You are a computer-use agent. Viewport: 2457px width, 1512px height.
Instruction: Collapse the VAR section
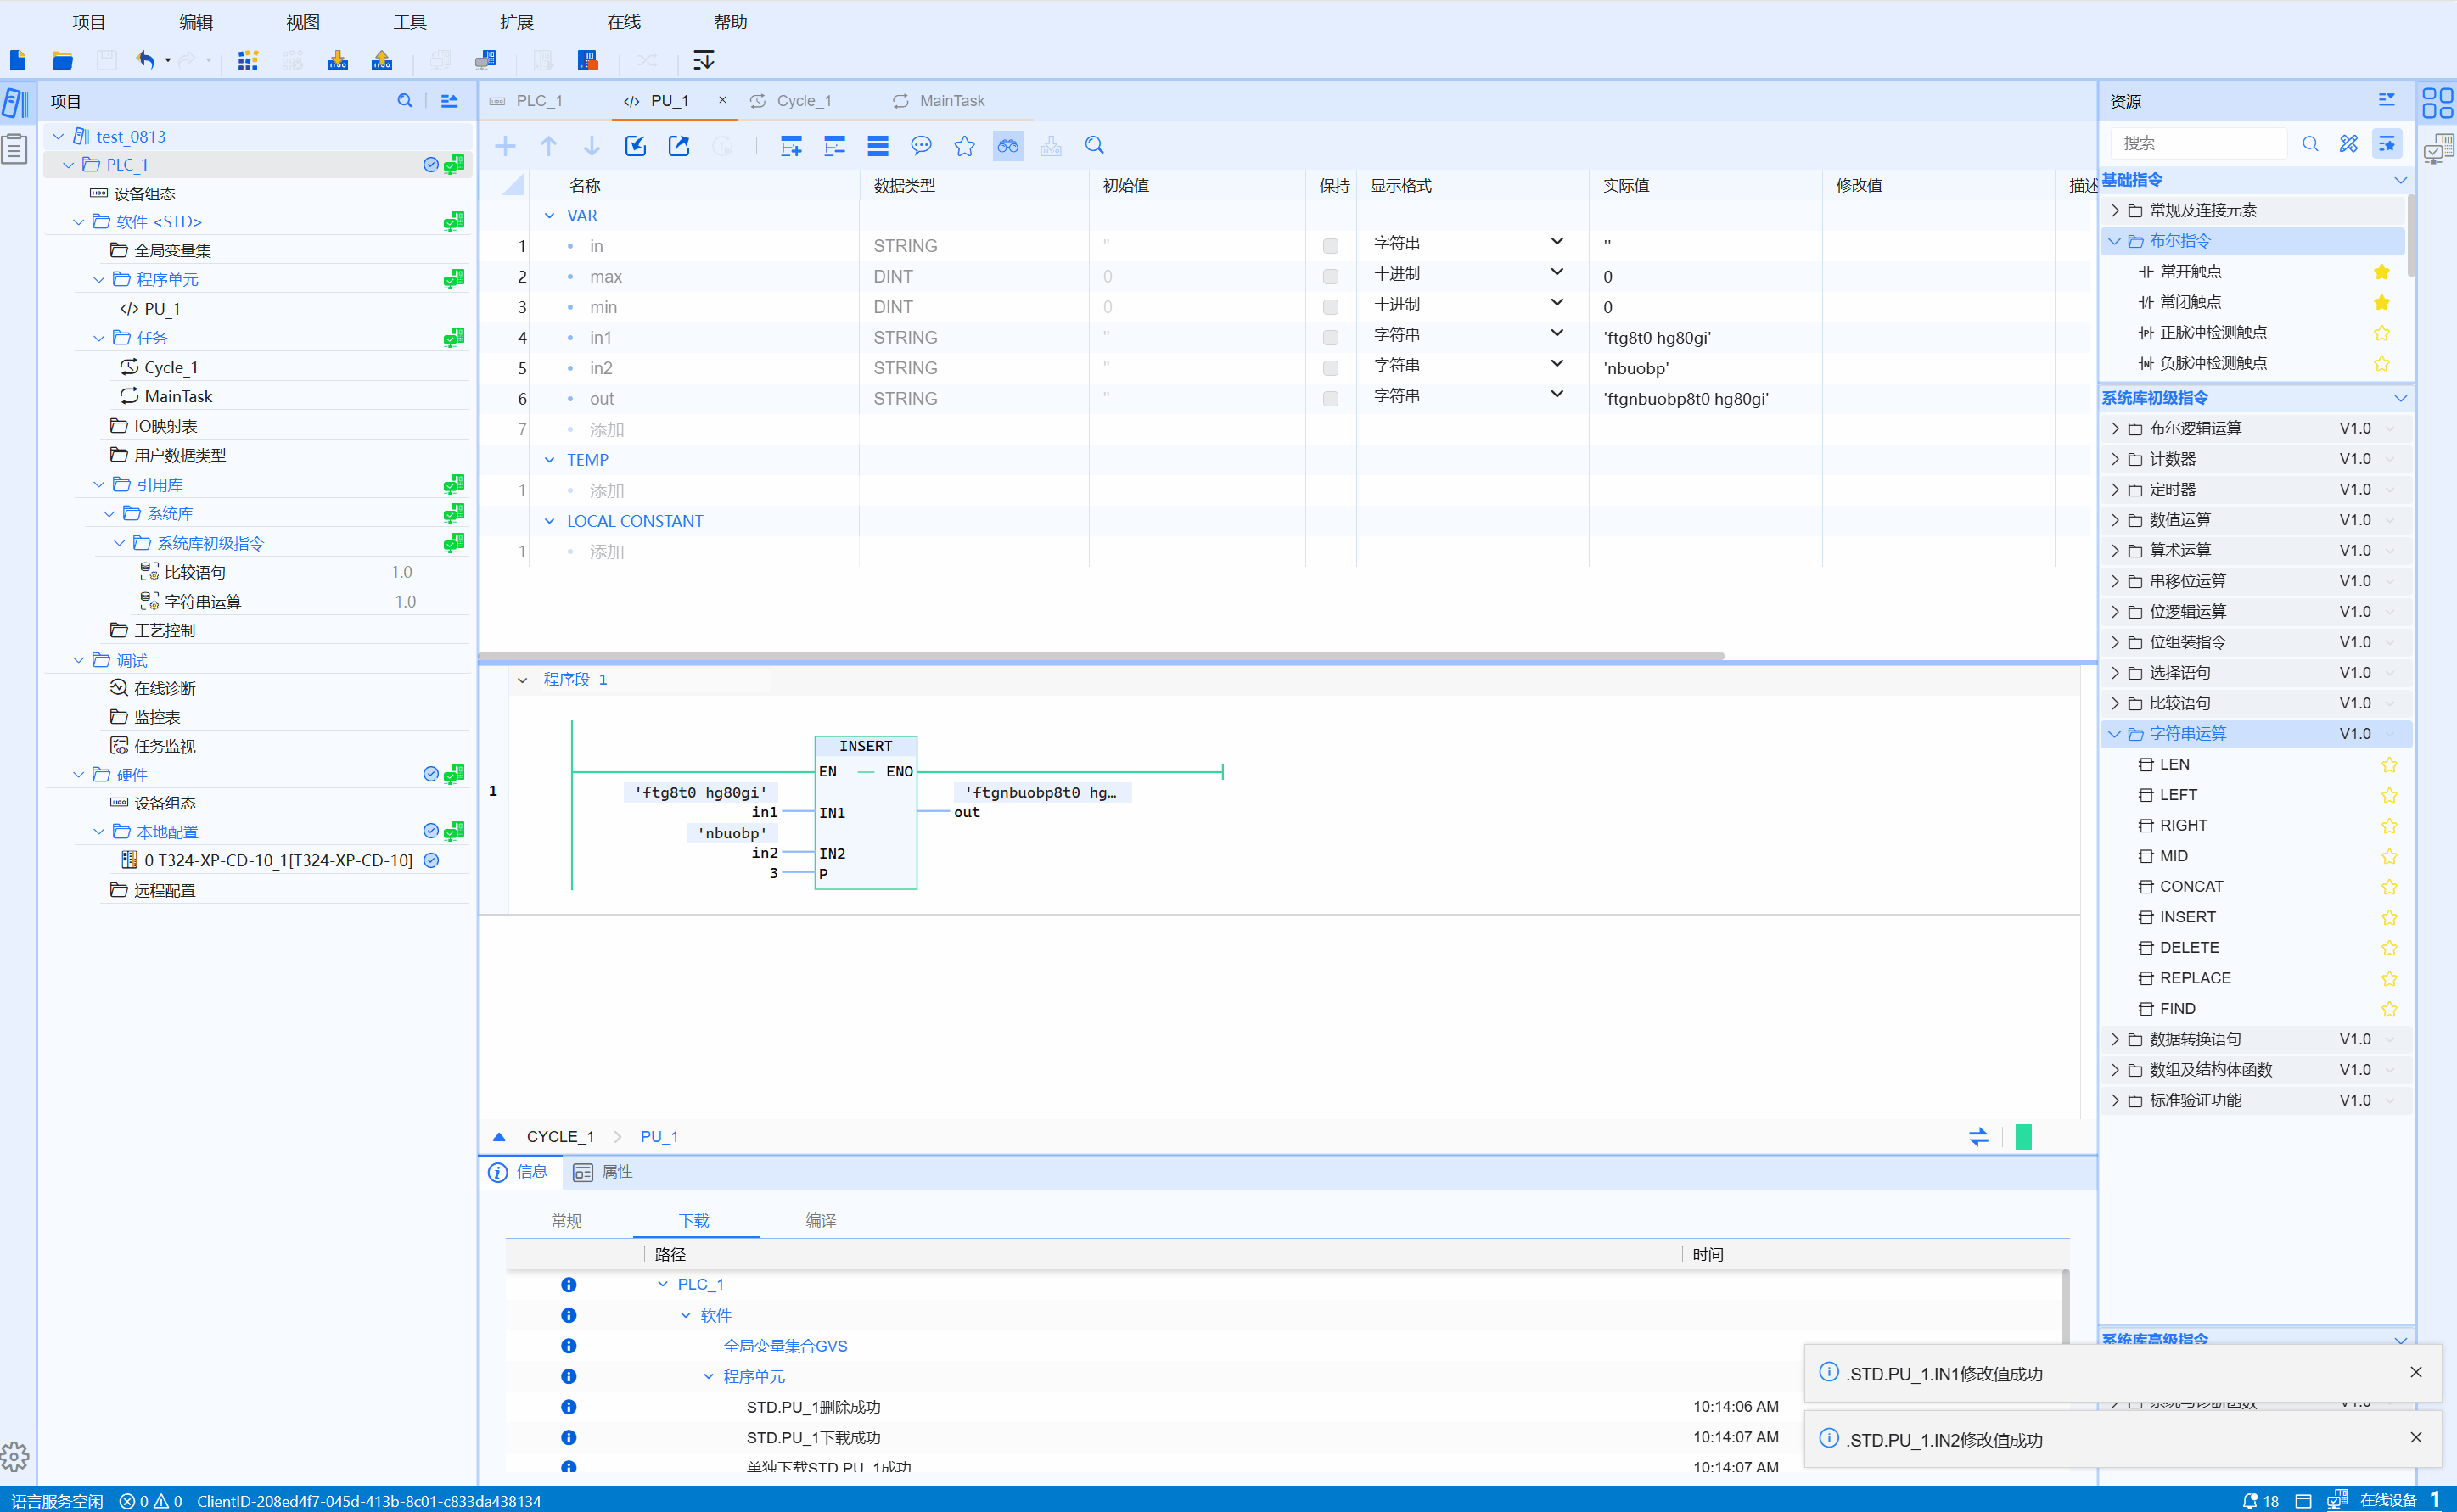pyautogui.click(x=549, y=216)
